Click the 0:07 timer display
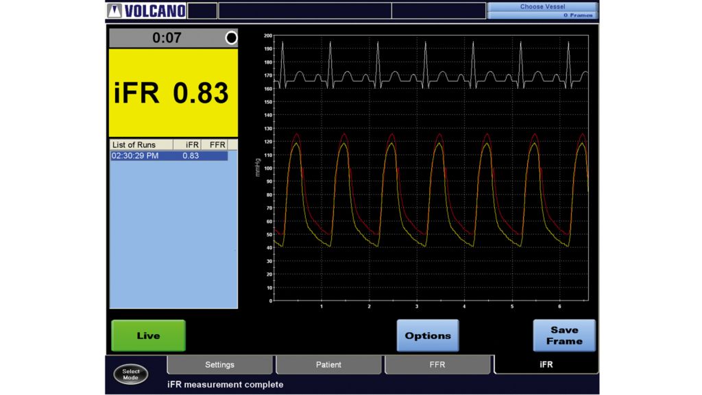The width and height of the screenshot is (702, 395). pos(167,38)
